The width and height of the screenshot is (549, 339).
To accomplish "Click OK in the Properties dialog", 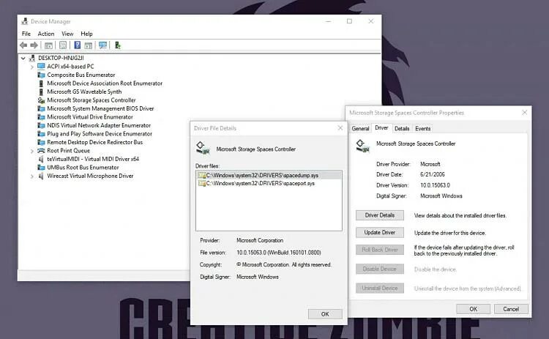I will coord(473,309).
